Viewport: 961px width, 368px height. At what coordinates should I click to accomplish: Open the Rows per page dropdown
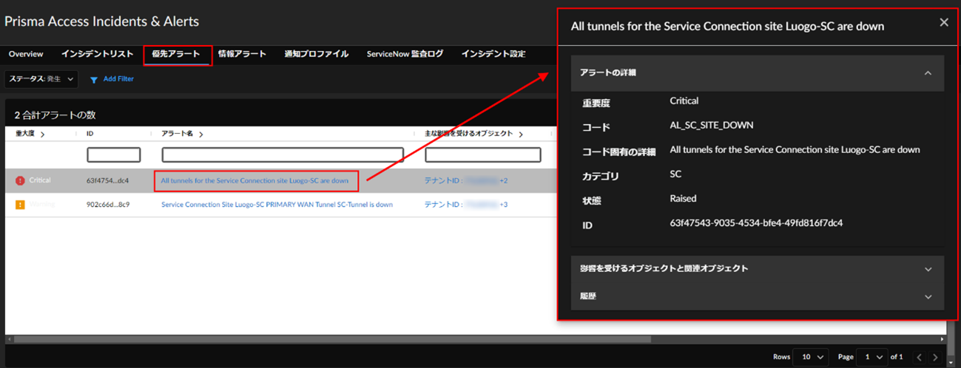811,357
